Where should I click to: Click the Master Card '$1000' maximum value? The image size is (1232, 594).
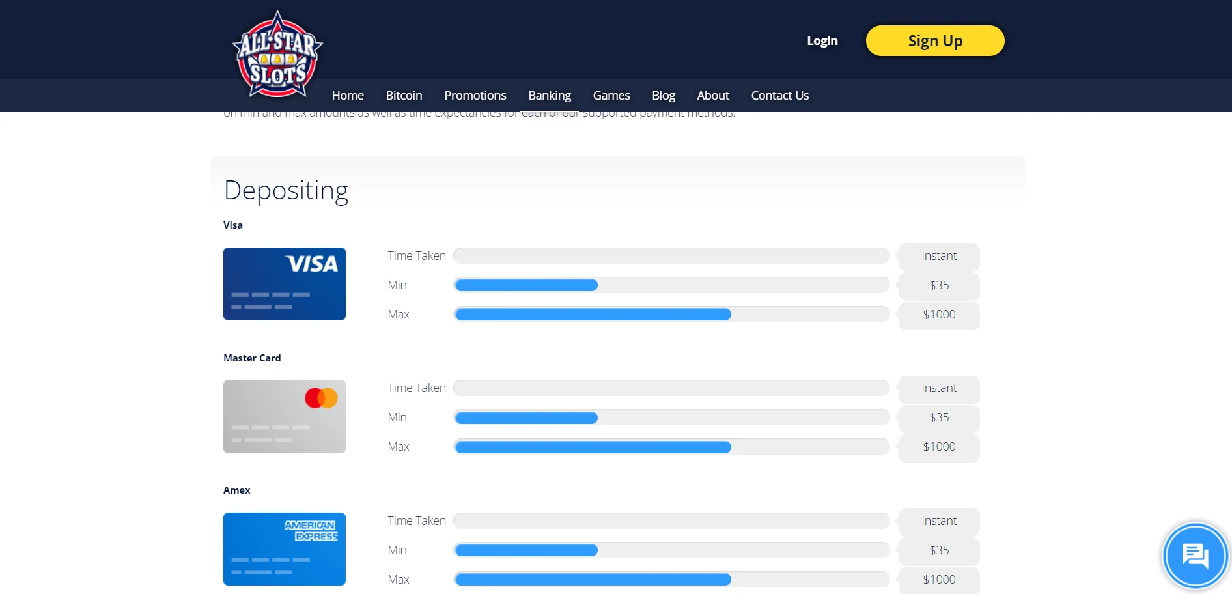939,447
